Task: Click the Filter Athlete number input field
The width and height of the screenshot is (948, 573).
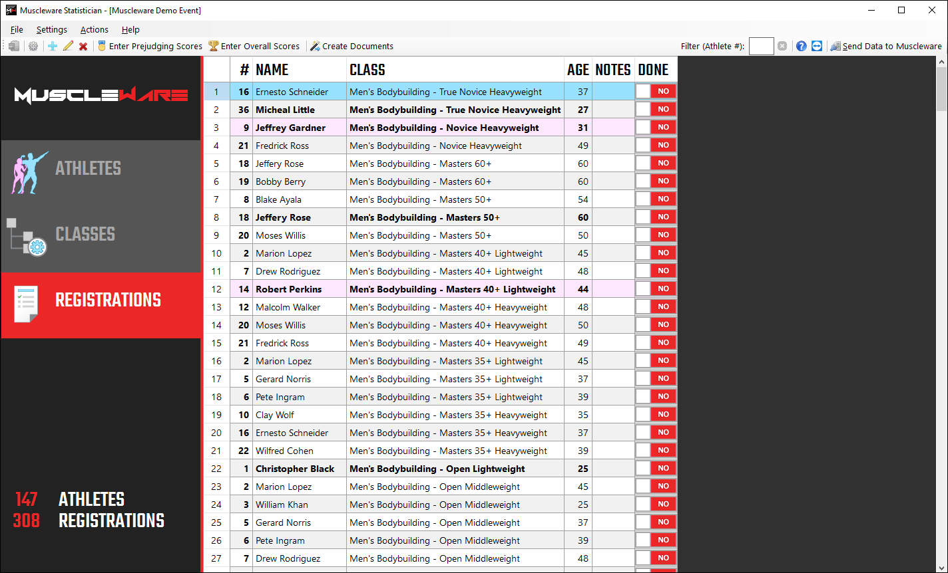Action: click(x=761, y=47)
